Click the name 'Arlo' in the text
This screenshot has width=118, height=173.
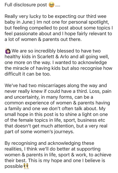click(64, 57)
